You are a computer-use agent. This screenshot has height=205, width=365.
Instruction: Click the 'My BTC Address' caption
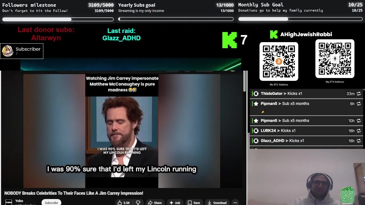pos(279,85)
